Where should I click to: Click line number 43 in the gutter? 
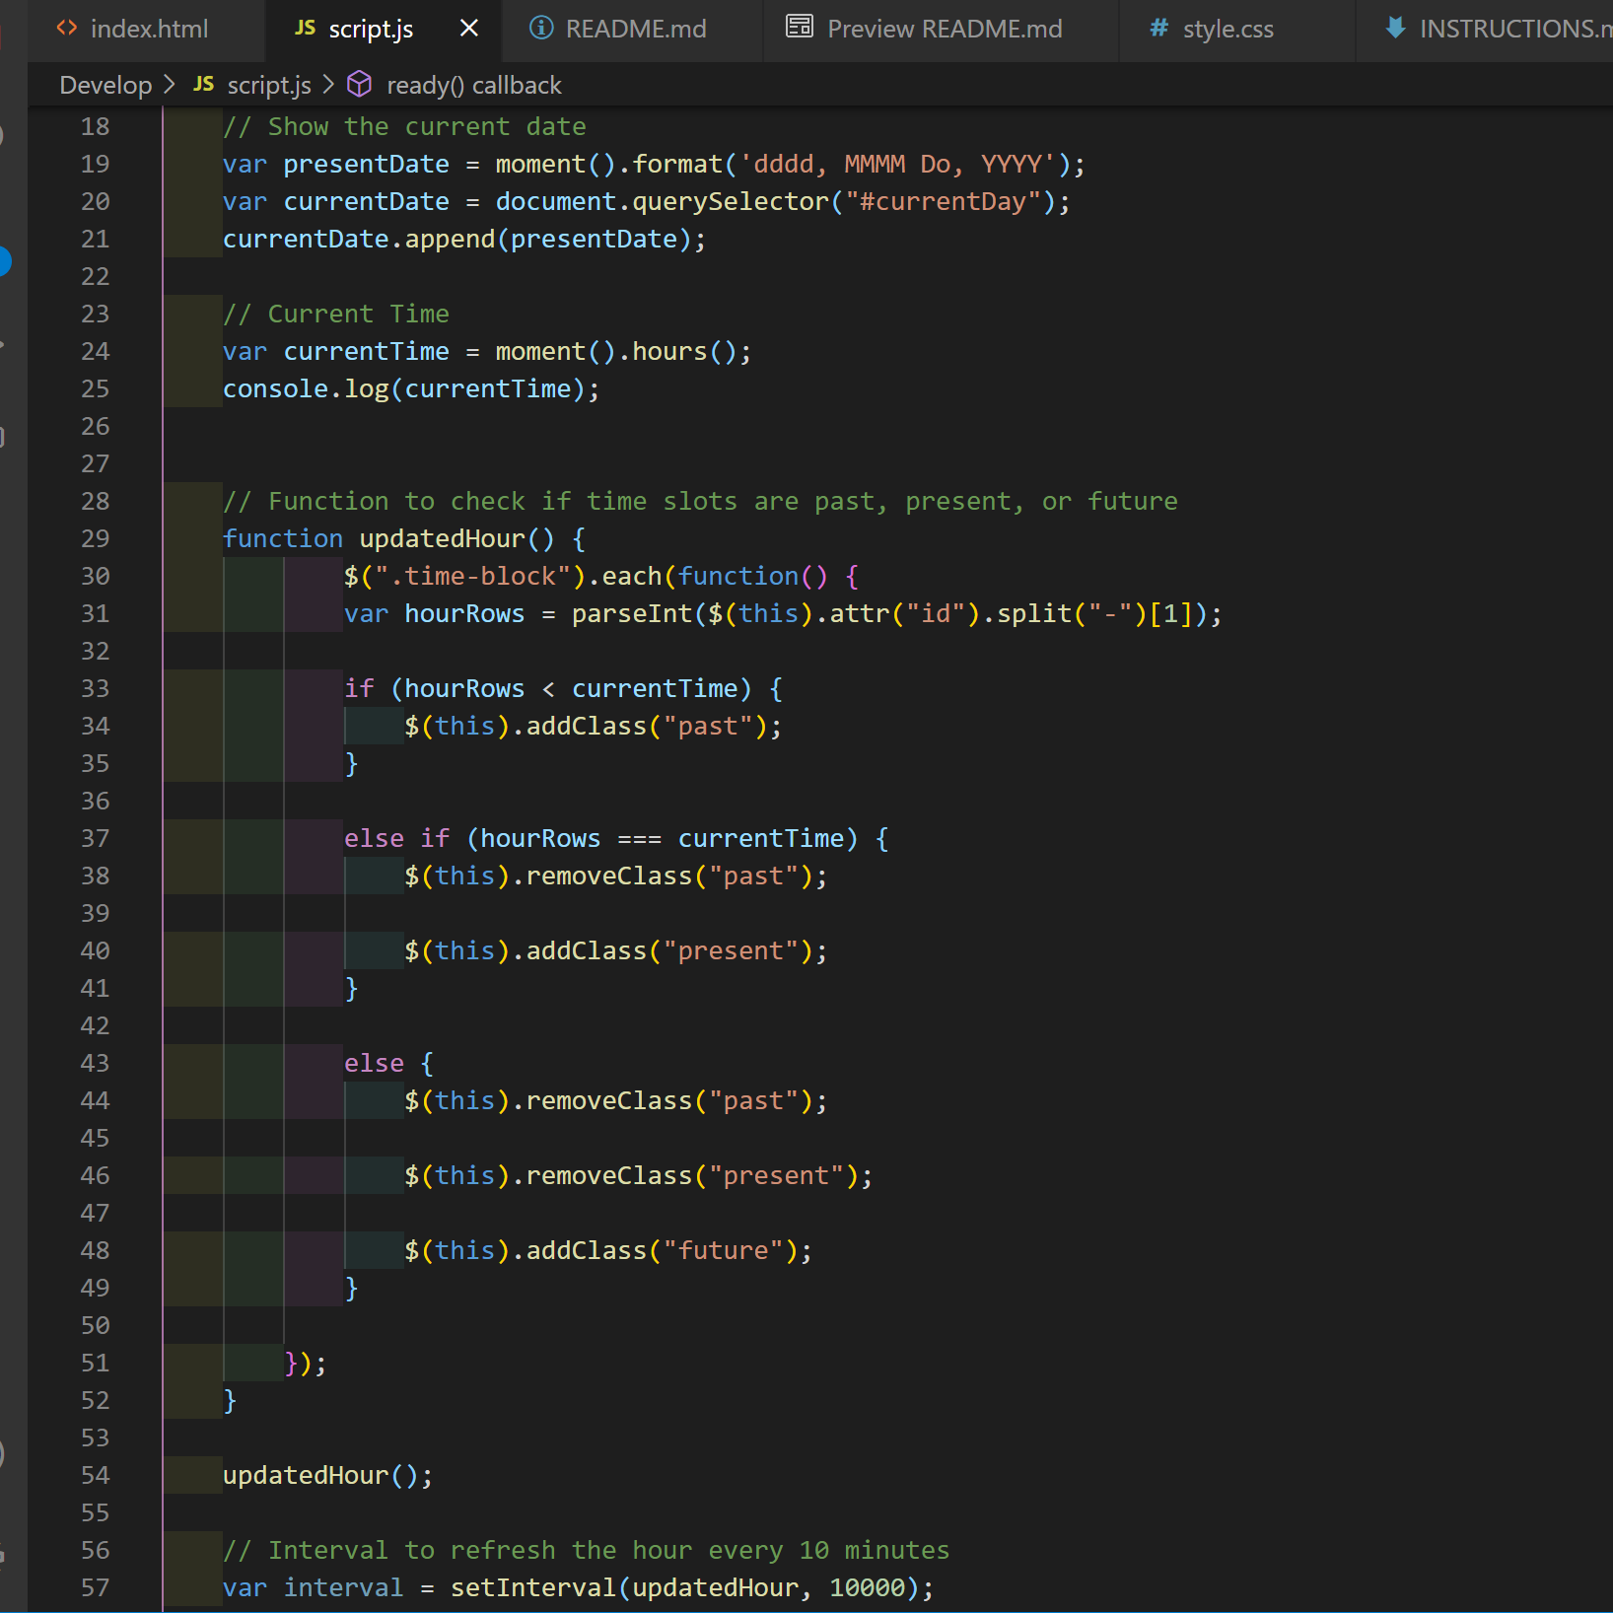coord(96,1064)
